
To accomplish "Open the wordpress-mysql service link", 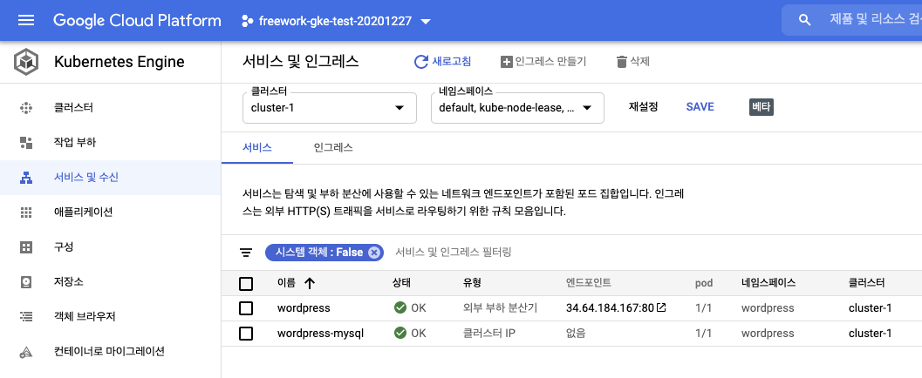I will point(320,334).
